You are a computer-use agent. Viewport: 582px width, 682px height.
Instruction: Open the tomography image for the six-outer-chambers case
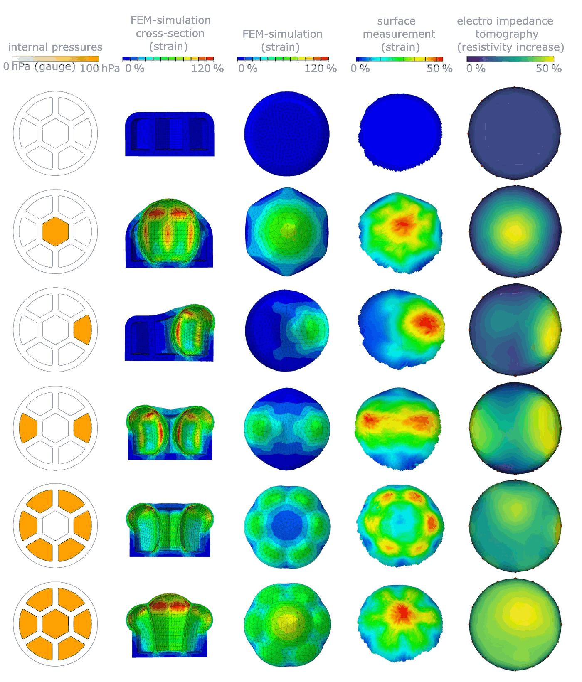point(515,526)
